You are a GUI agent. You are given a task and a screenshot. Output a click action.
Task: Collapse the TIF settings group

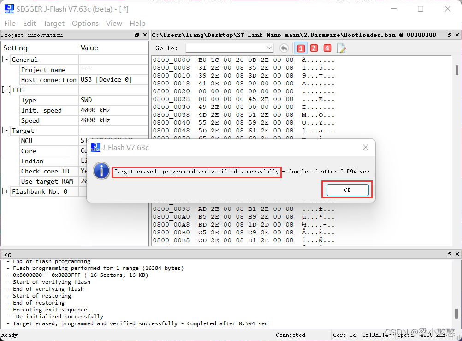pos(6,90)
